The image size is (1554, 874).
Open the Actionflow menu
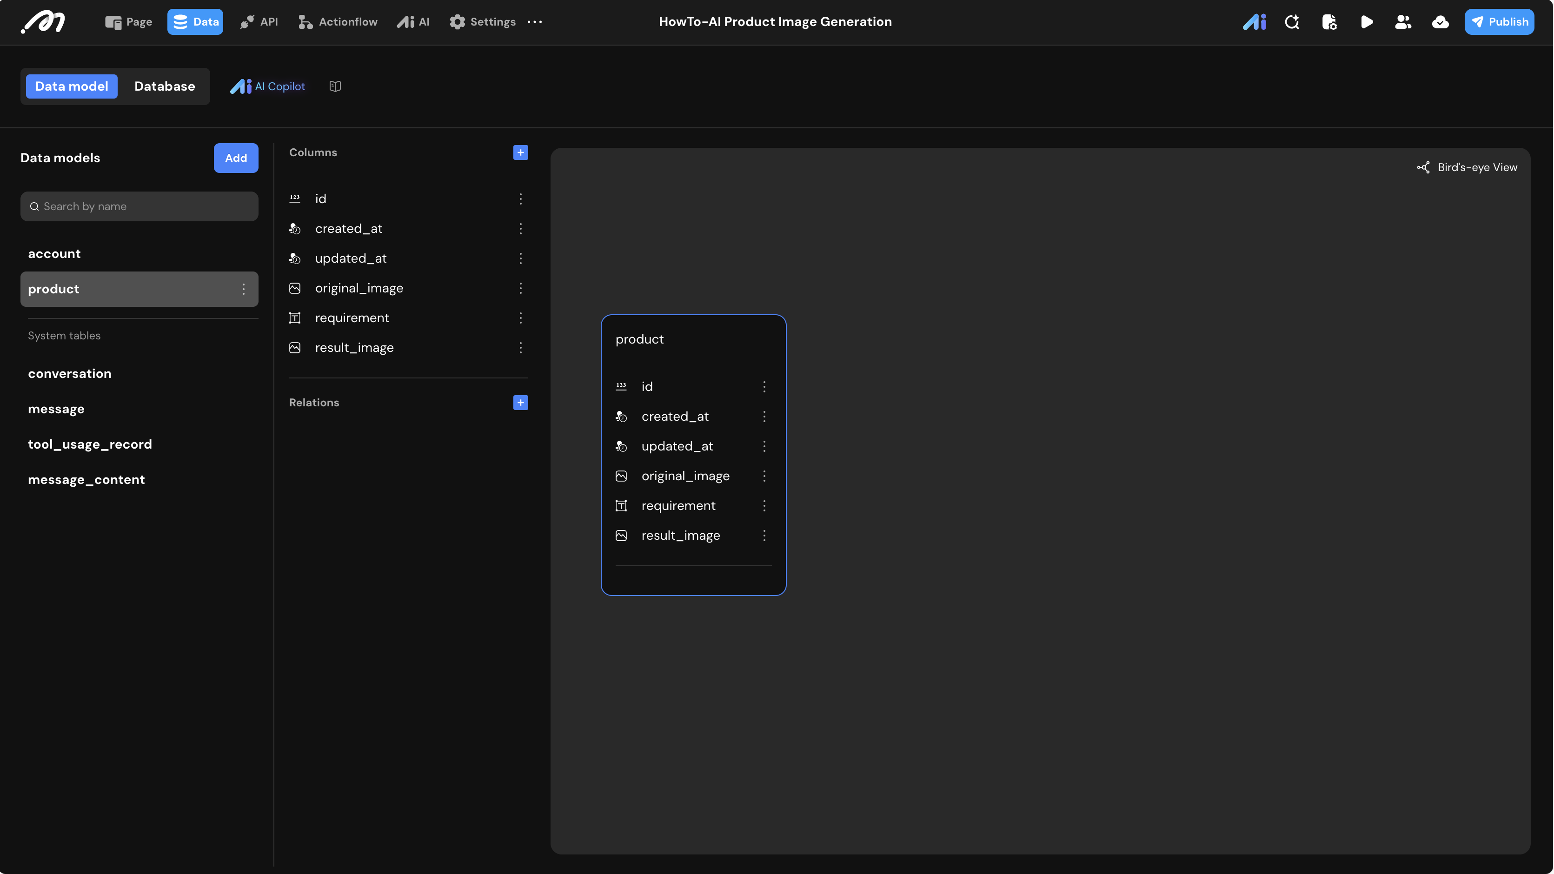[338, 22]
